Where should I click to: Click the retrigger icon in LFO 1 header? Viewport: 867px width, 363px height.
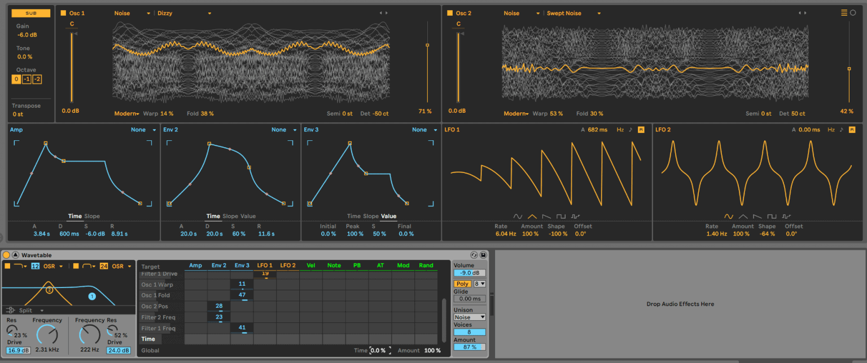point(642,129)
